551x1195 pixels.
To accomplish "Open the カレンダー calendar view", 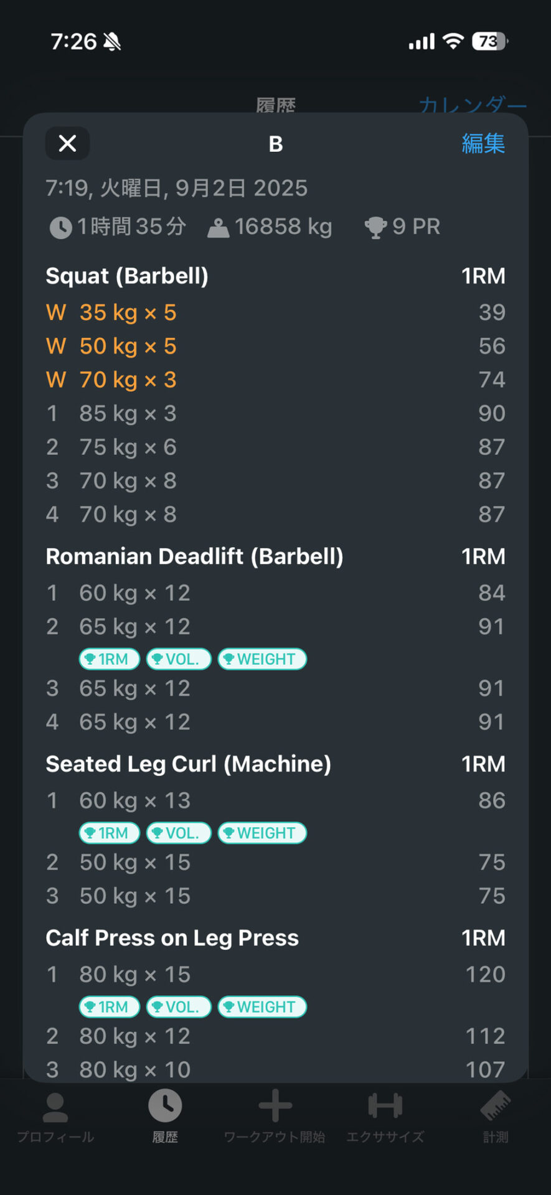I will (473, 105).
